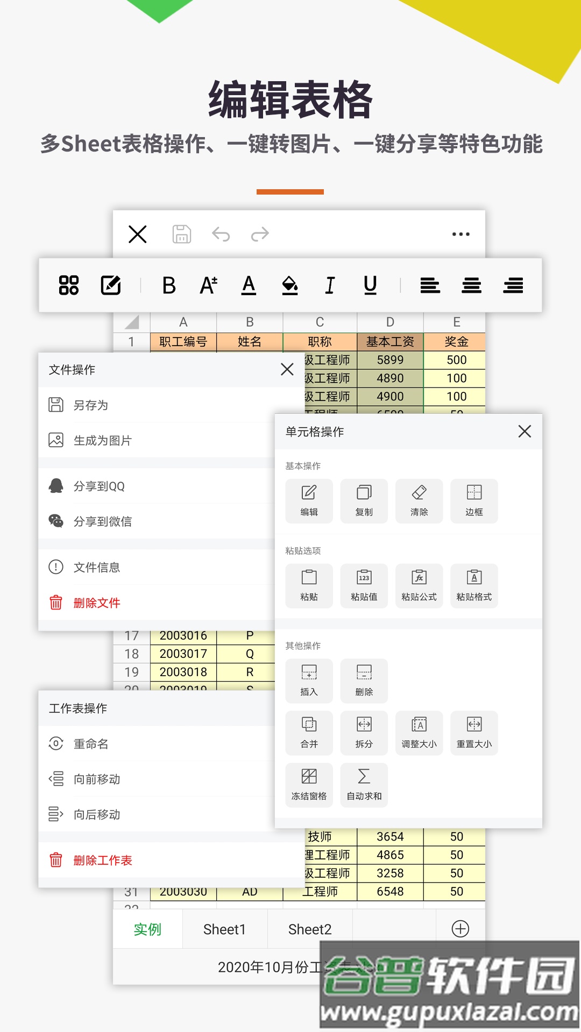Open the four-squares grid menu icon
Image resolution: width=581 pixels, height=1032 pixels.
pyautogui.click(x=69, y=285)
